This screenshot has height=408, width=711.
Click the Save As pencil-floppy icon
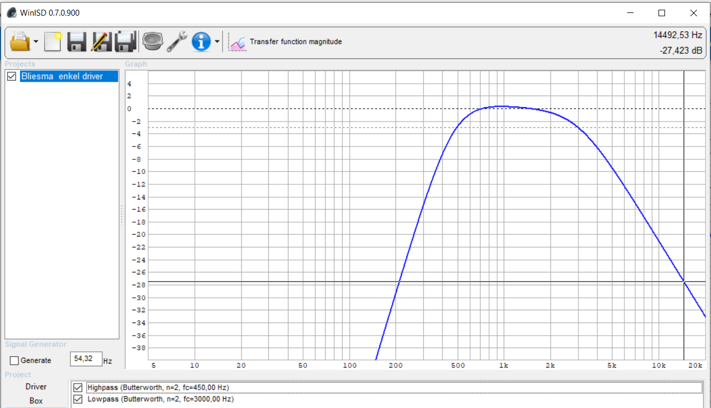tap(101, 42)
